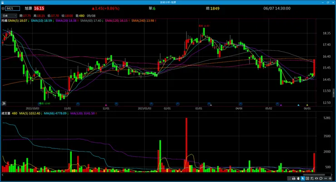Toggle the eye visibility icon in toolbar

point(316,178)
